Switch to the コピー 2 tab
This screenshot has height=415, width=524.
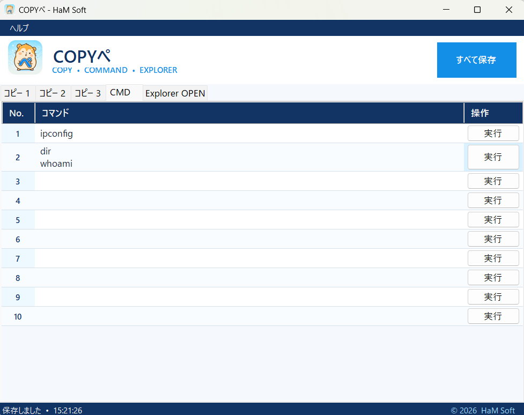[53, 93]
